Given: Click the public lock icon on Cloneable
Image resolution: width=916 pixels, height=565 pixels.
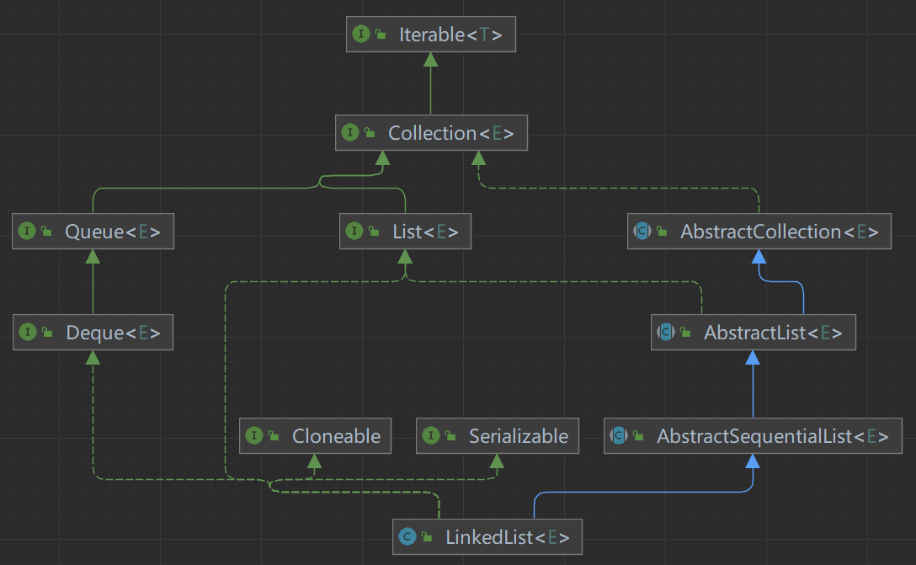Looking at the screenshot, I should click(274, 436).
